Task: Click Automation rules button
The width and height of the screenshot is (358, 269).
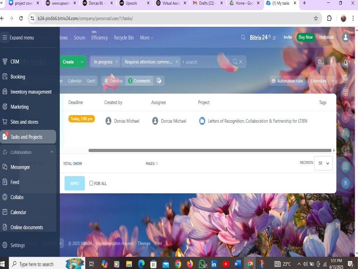Action: click(287, 81)
